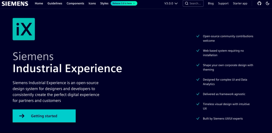The image size is (272, 133).
Task: Open the GitHub repository icon
Action: (x=259, y=4)
